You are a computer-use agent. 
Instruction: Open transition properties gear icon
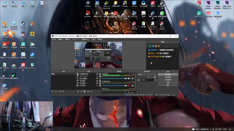(x=155, y=77)
